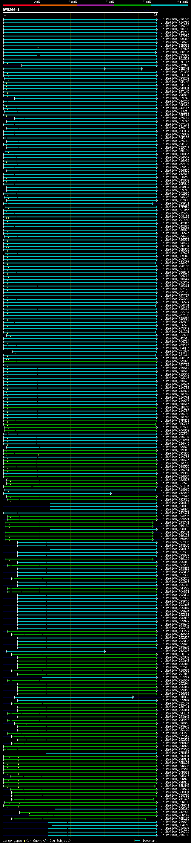The height and width of the screenshot is (843, 191).
Task: Click the right arrowhead on UniRef100_Q3ECH1 row
Action: pyautogui.click(x=142, y=69)
